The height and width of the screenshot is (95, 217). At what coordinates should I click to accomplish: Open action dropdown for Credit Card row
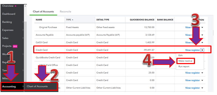202,50
